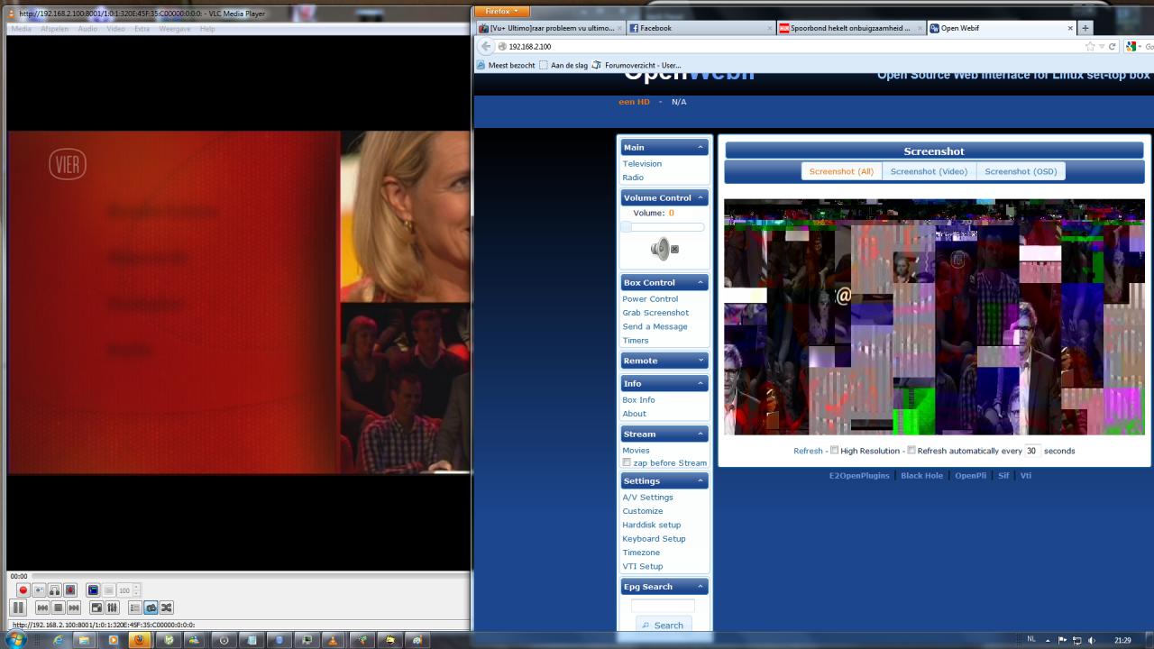This screenshot has width=1154, height=649.
Task: Collapse the Main panel
Action: pos(701,148)
